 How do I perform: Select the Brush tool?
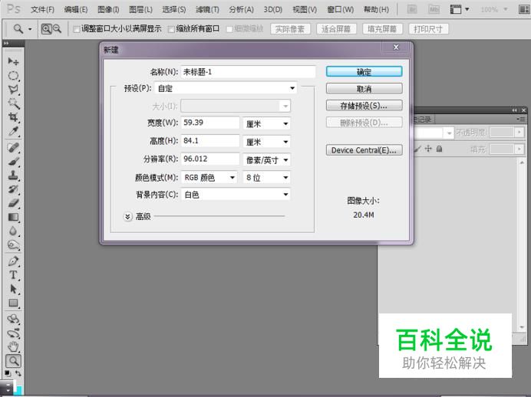(x=13, y=161)
